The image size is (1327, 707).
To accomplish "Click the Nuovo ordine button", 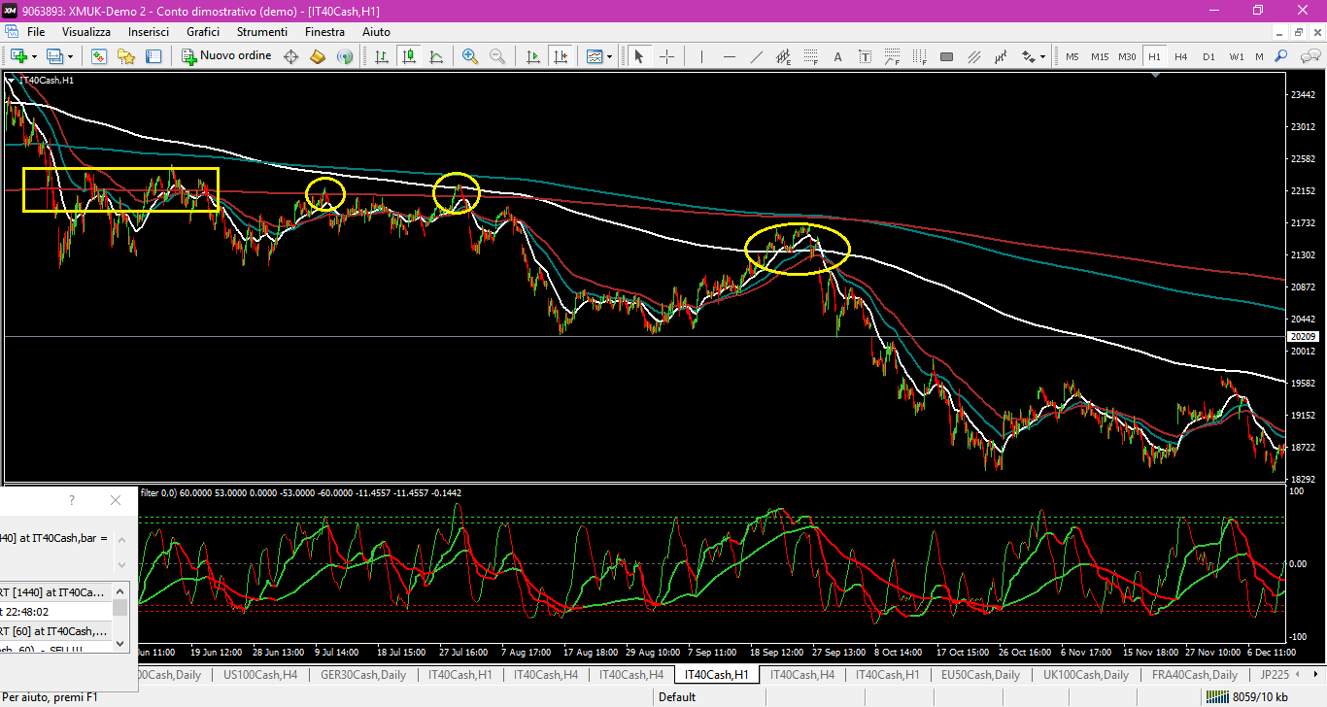I will click(226, 56).
